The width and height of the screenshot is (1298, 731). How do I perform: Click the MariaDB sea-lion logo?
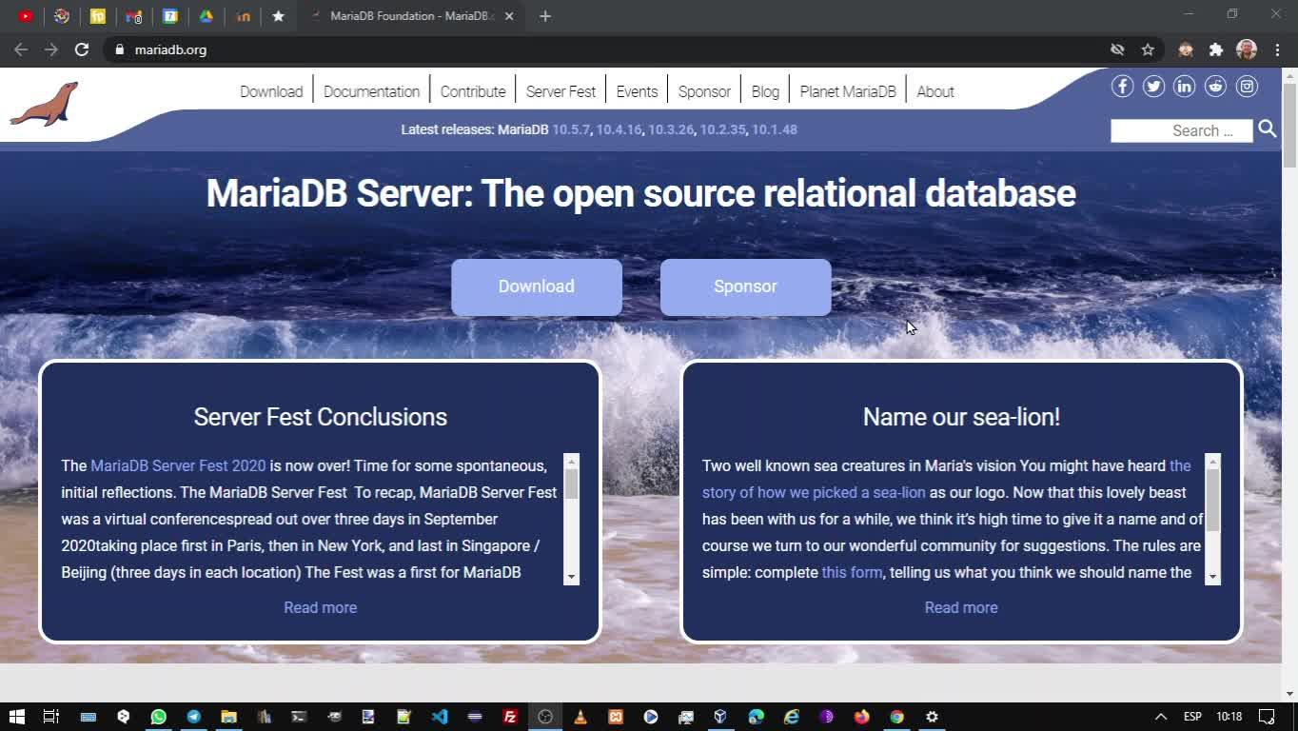point(44,103)
